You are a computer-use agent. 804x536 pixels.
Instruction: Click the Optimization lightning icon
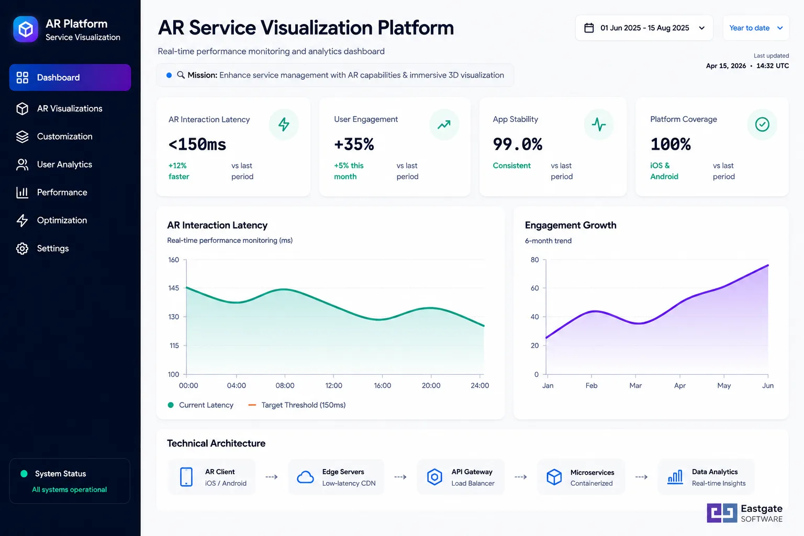tap(22, 220)
